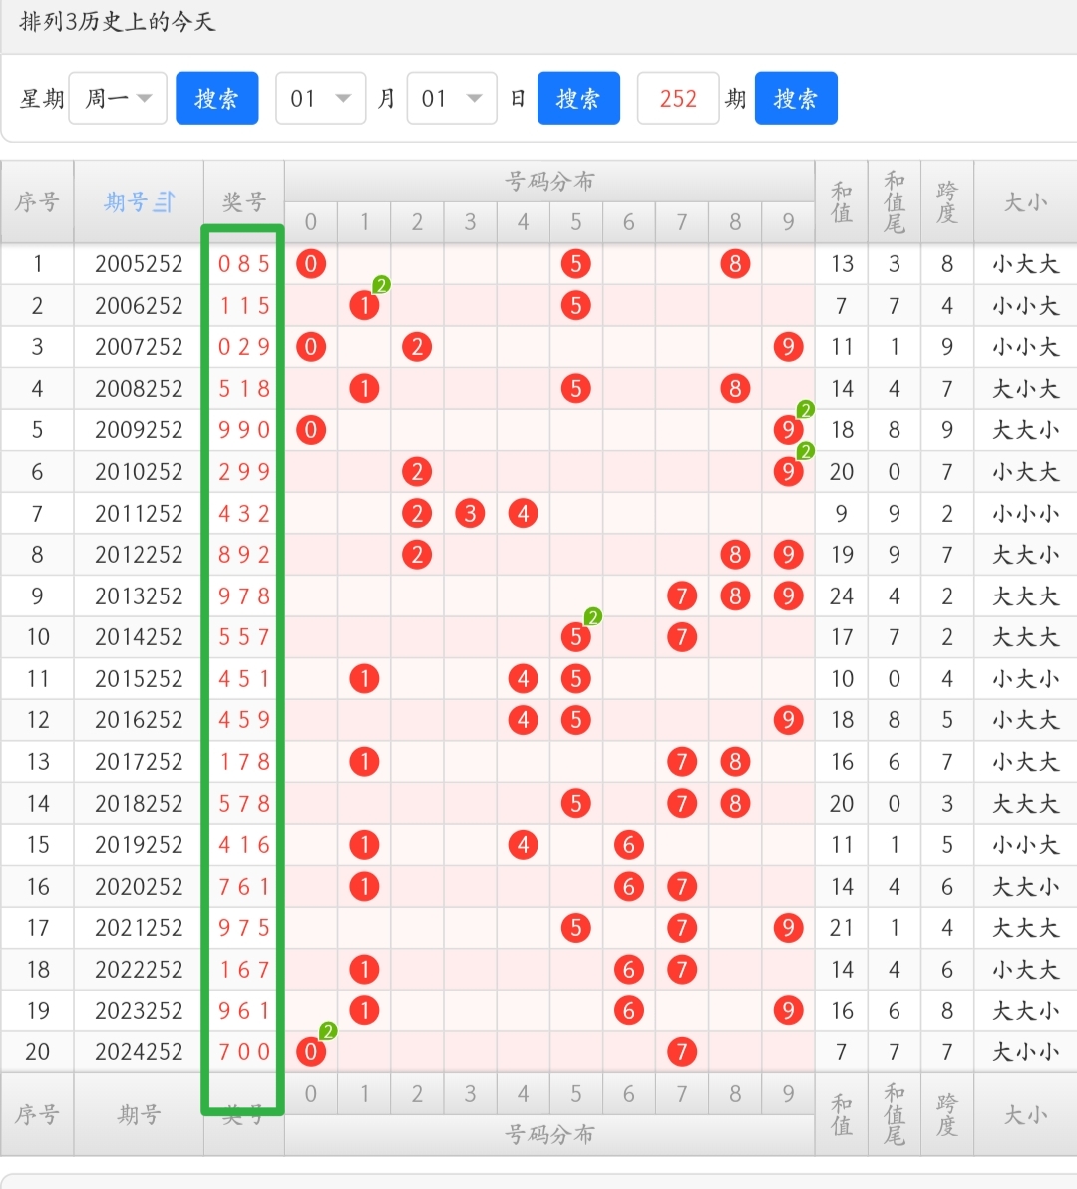Select period number 2007252
This screenshot has height=1189, width=1077.
coord(139,346)
